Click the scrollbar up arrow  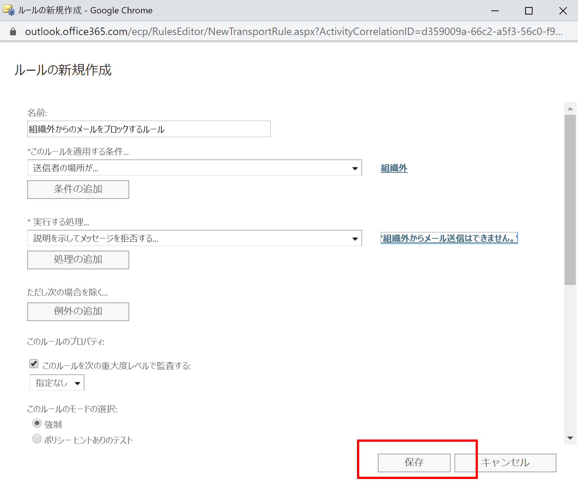click(570, 109)
